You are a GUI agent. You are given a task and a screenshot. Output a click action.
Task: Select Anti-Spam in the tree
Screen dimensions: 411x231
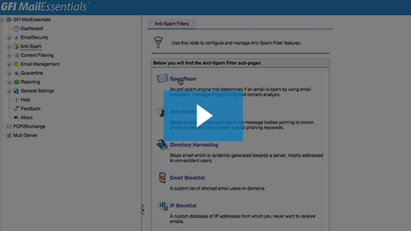pyautogui.click(x=30, y=46)
